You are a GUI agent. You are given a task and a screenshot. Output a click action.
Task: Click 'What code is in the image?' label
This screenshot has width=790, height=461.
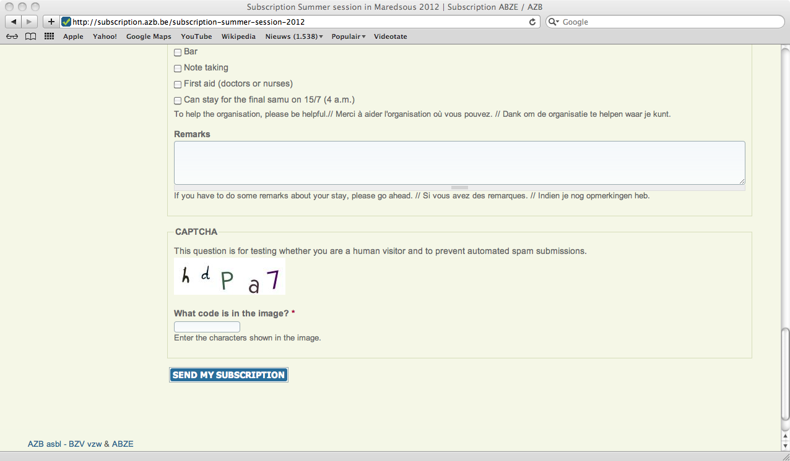click(232, 313)
